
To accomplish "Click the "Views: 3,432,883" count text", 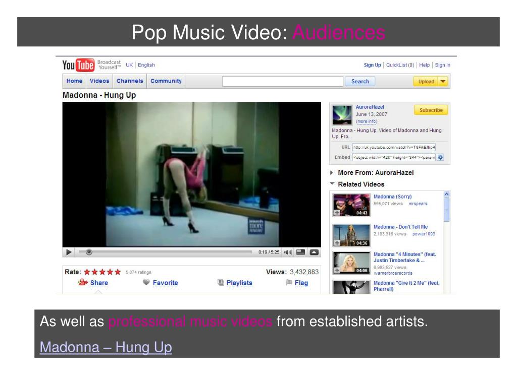I will tap(292, 272).
